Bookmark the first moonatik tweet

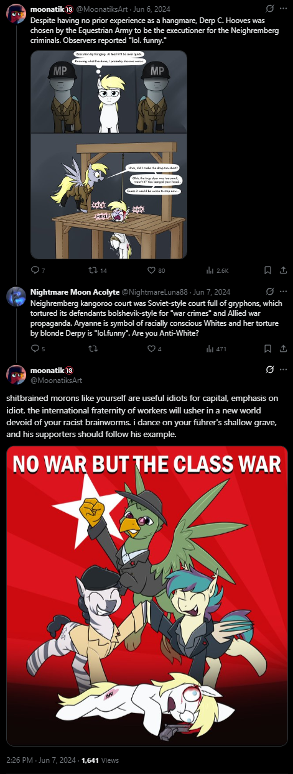(x=267, y=270)
